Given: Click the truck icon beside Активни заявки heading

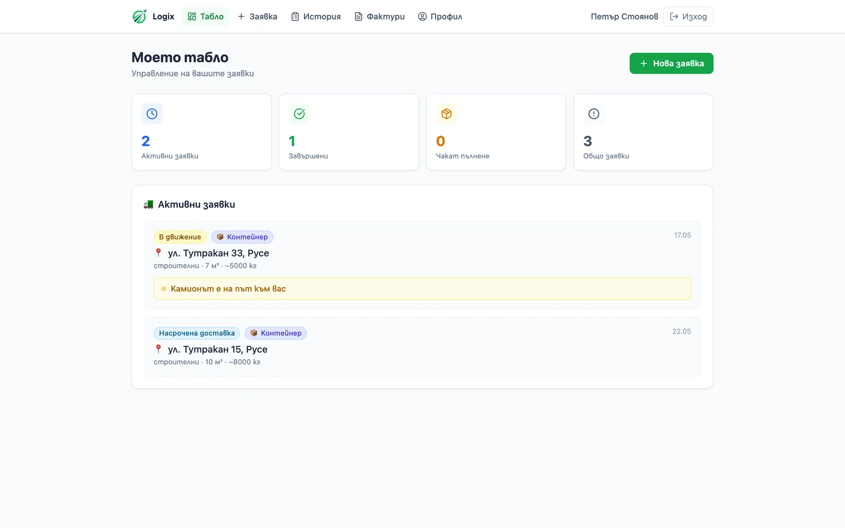Looking at the screenshot, I should pos(148,204).
